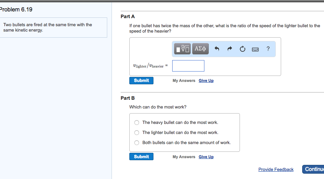The height and width of the screenshot is (179, 324).
Task: View My Answers for Part B
Action: point(184,157)
